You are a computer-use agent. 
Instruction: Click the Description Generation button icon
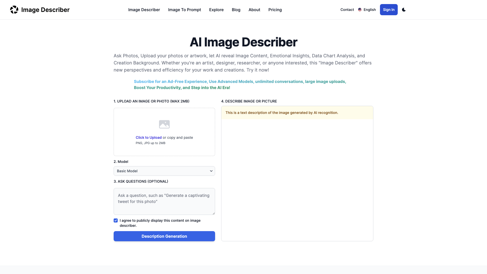click(164, 236)
